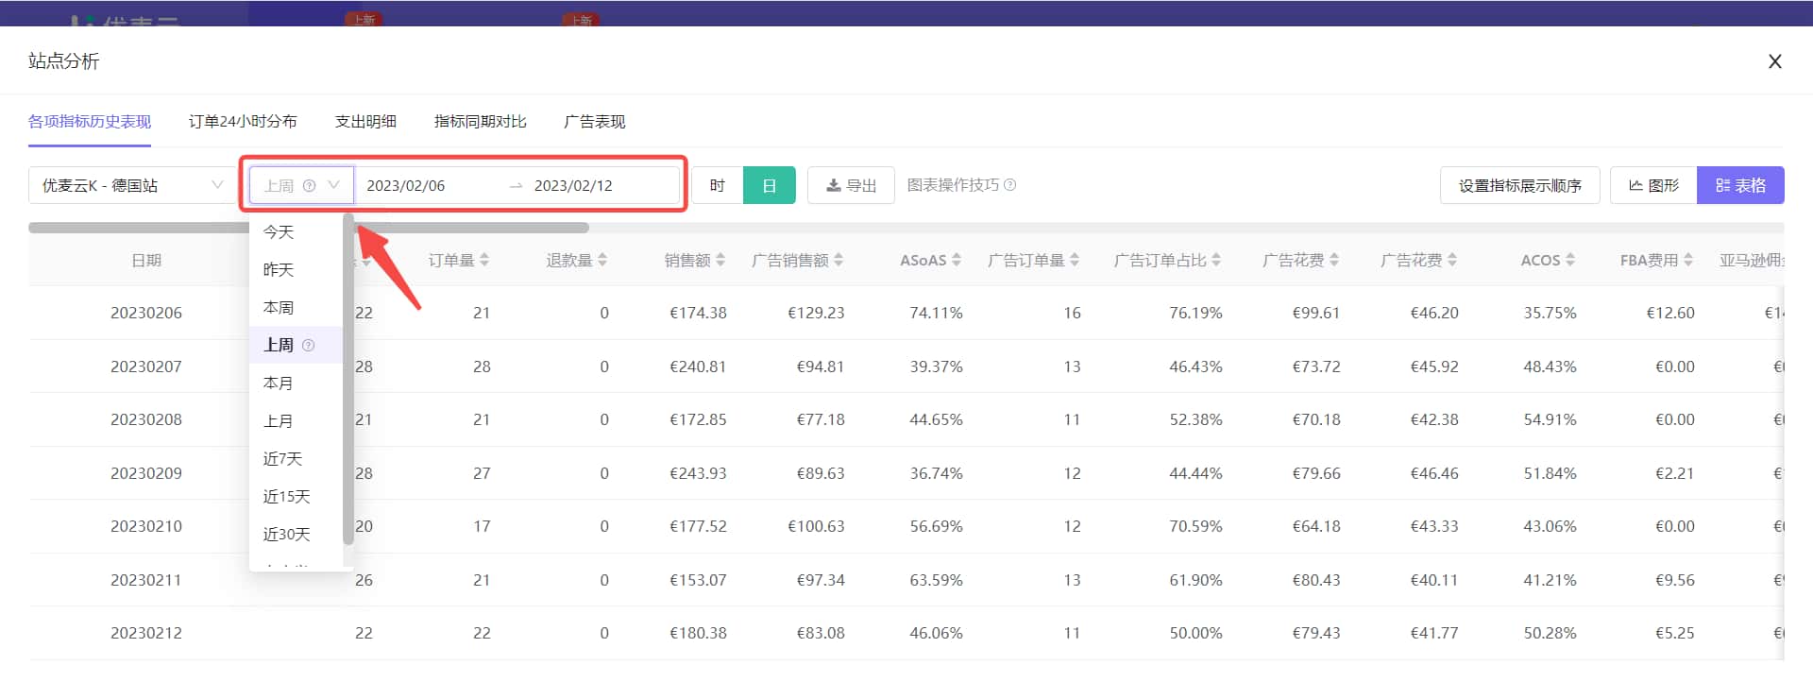Open the 指标同期对比 tab
This screenshot has width=1813, height=682.
[x=480, y=122]
